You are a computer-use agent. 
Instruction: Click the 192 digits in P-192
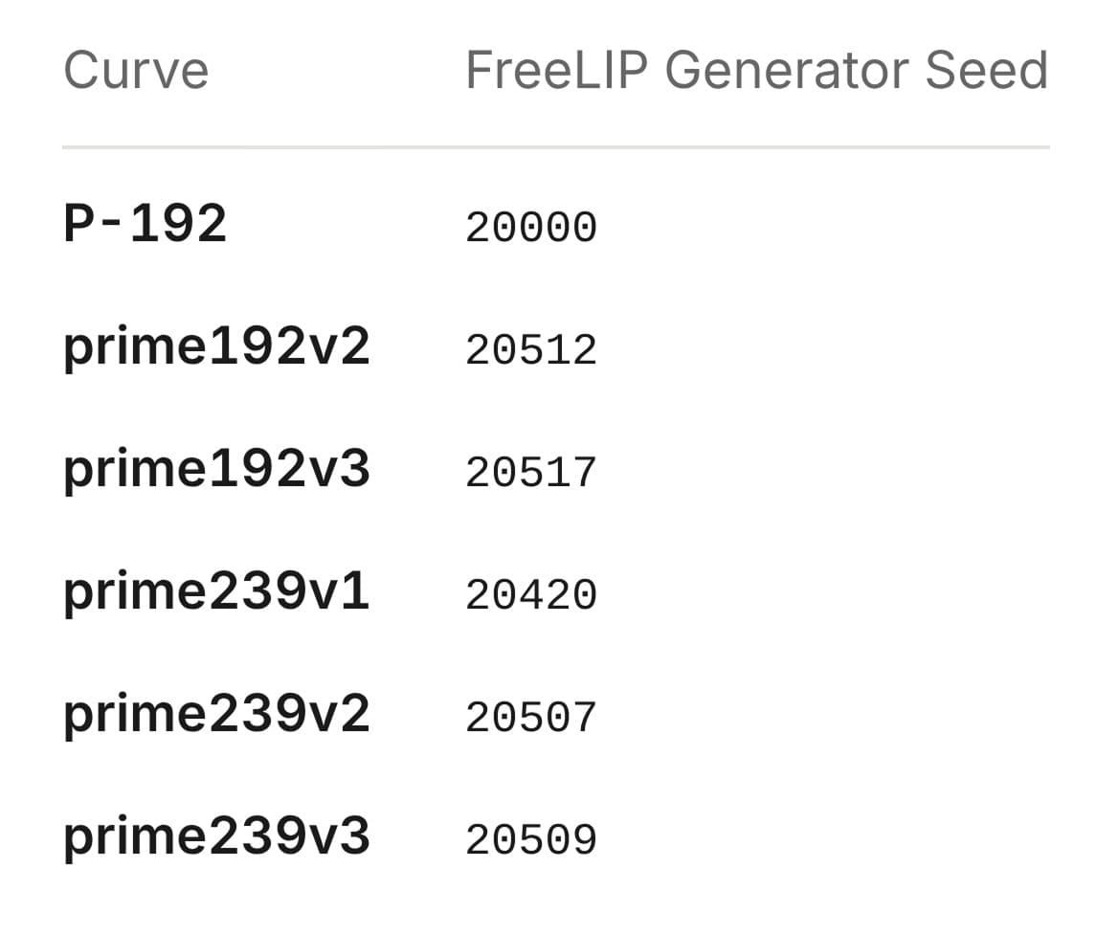[x=178, y=223]
